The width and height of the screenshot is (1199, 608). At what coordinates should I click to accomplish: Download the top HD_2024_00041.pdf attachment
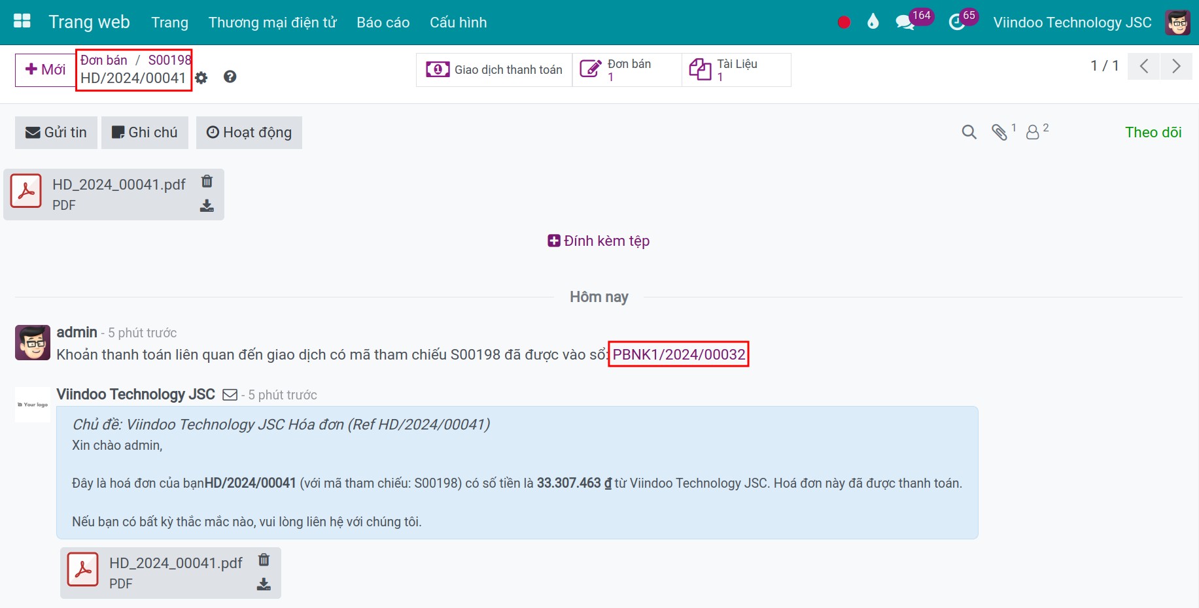pyautogui.click(x=207, y=206)
